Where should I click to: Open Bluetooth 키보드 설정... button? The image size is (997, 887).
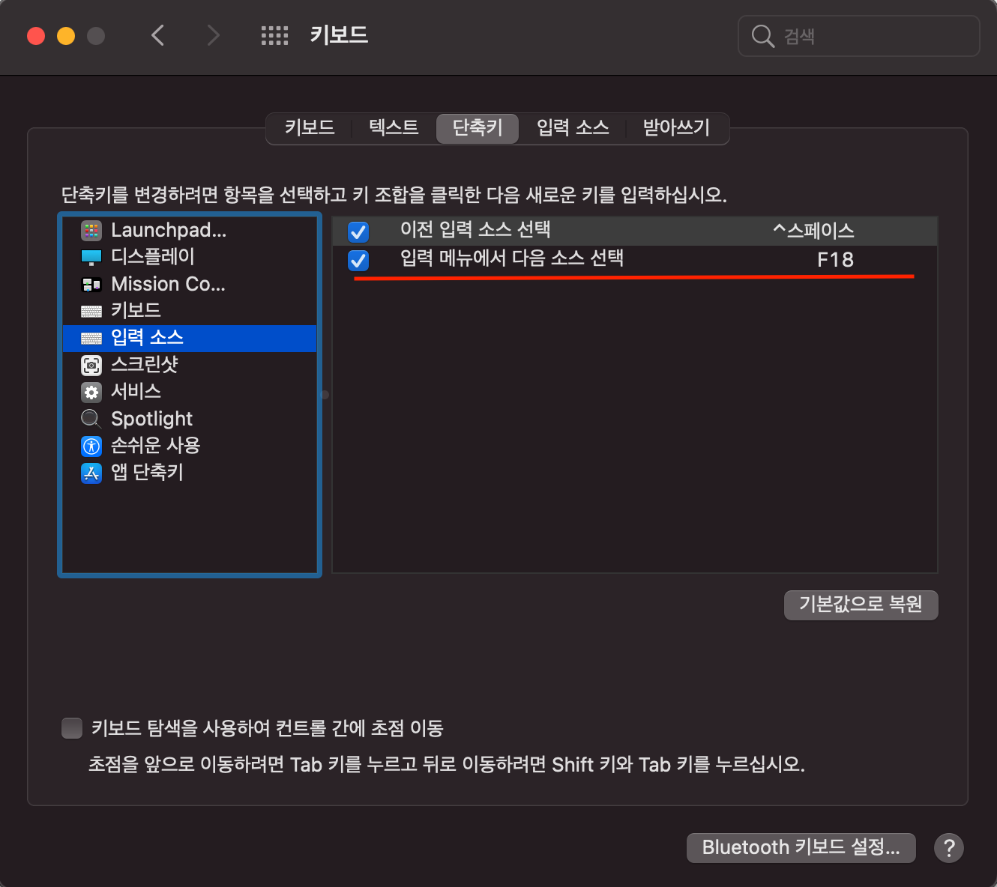click(x=801, y=848)
